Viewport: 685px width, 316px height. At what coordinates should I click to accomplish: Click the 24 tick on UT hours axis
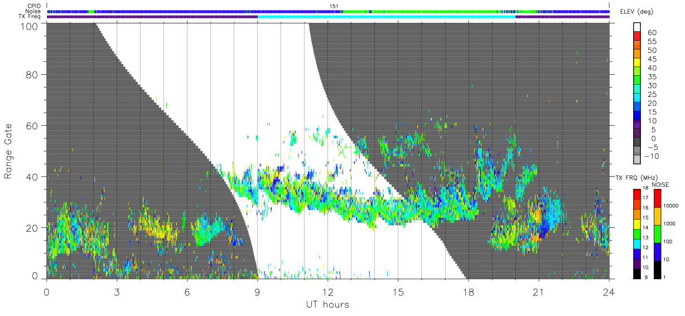tap(609, 292)
